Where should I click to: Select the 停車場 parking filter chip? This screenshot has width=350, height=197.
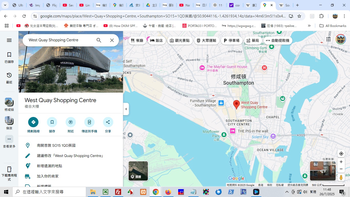(x=232, y=41)
